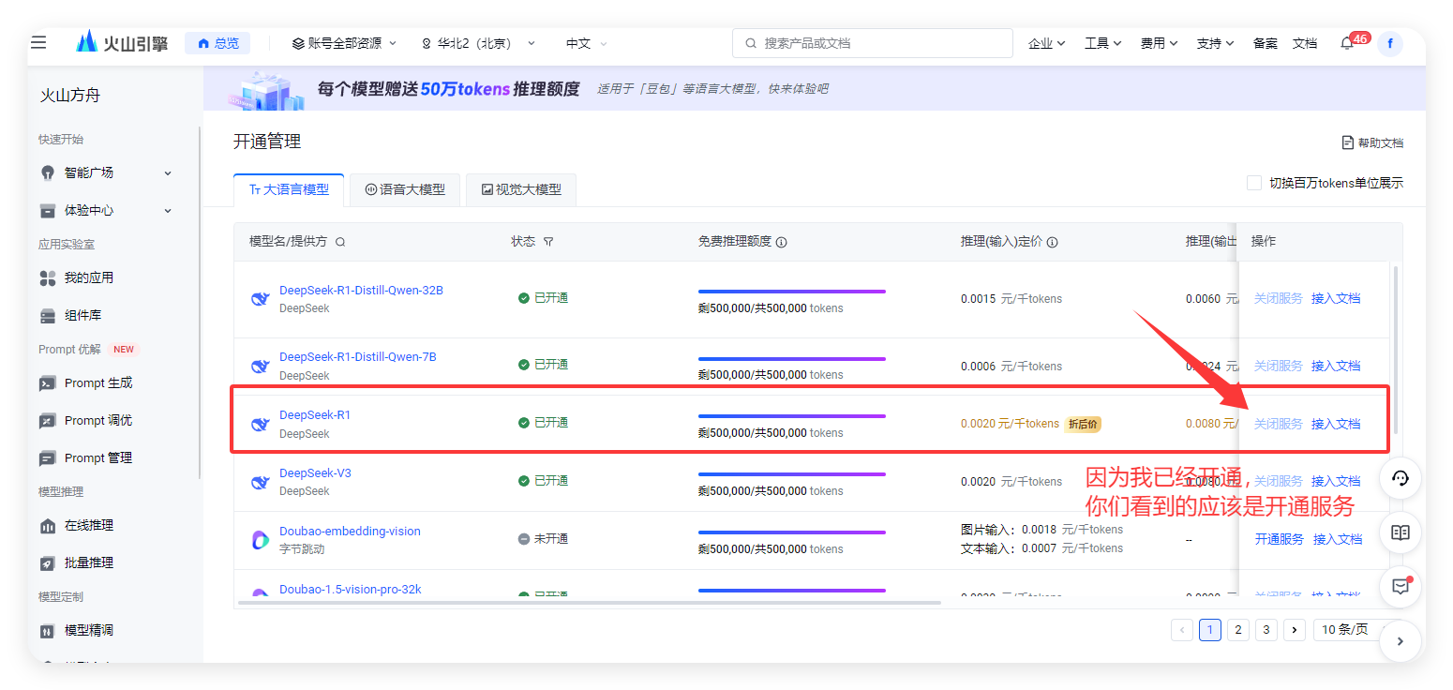This screenshot has height=690, width=1453.
Task: Go to page 3 of the table
Action: click(x=1266, y=630)
